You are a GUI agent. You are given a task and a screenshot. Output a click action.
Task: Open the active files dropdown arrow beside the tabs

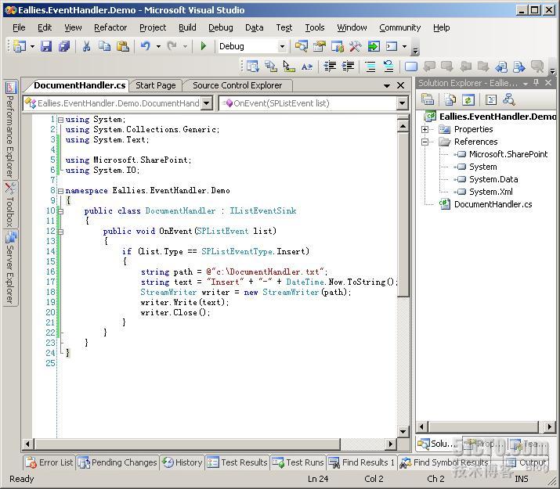(386, 85)
